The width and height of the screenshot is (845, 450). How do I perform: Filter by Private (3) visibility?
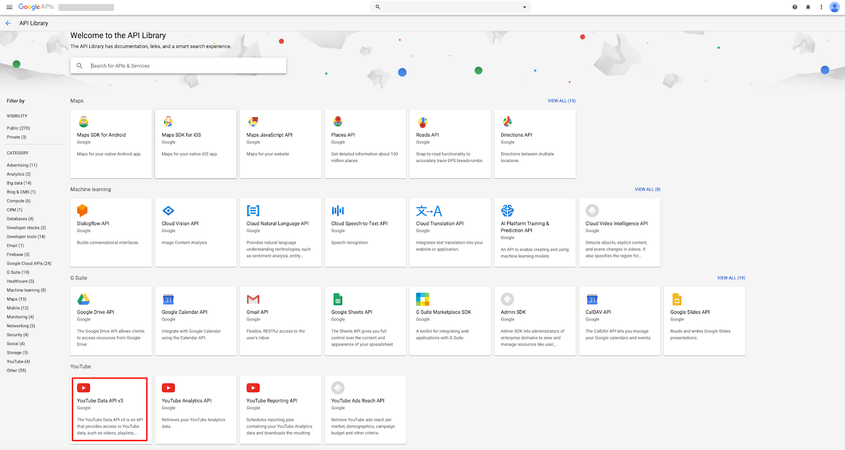[16, 137]
